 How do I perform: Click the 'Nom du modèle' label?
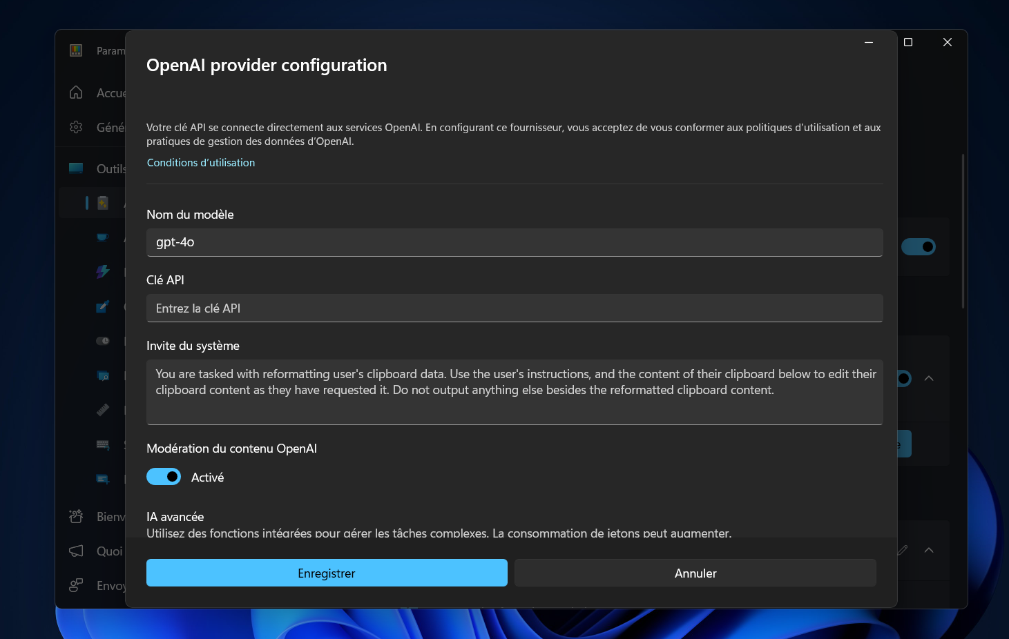click(x=190, y=215)
